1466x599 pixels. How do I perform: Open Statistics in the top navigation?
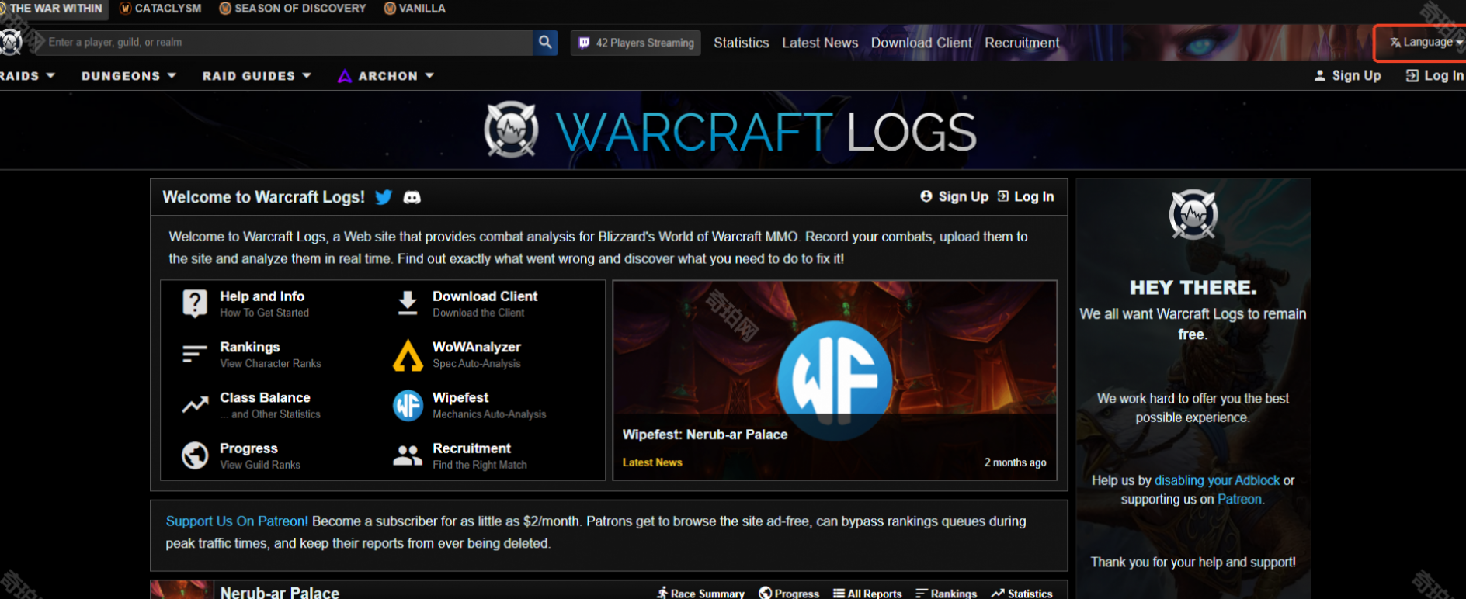tap(741, 43)
